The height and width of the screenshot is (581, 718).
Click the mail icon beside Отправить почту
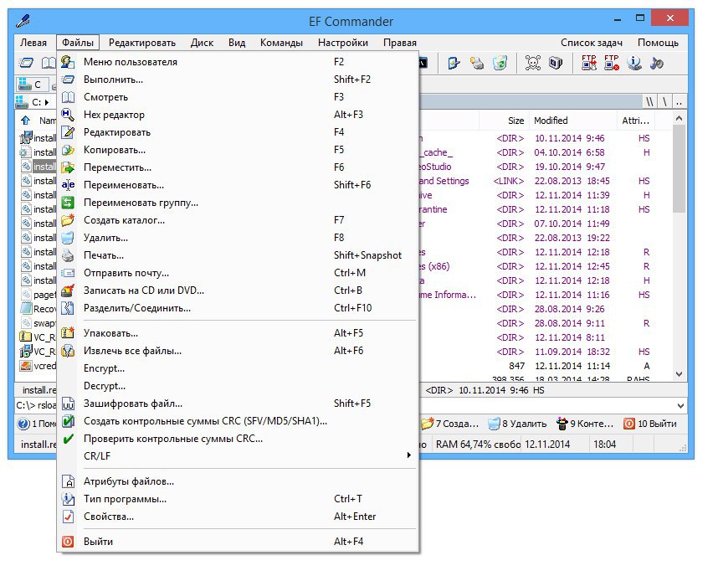pyautogui.click(x=68, y=273)
